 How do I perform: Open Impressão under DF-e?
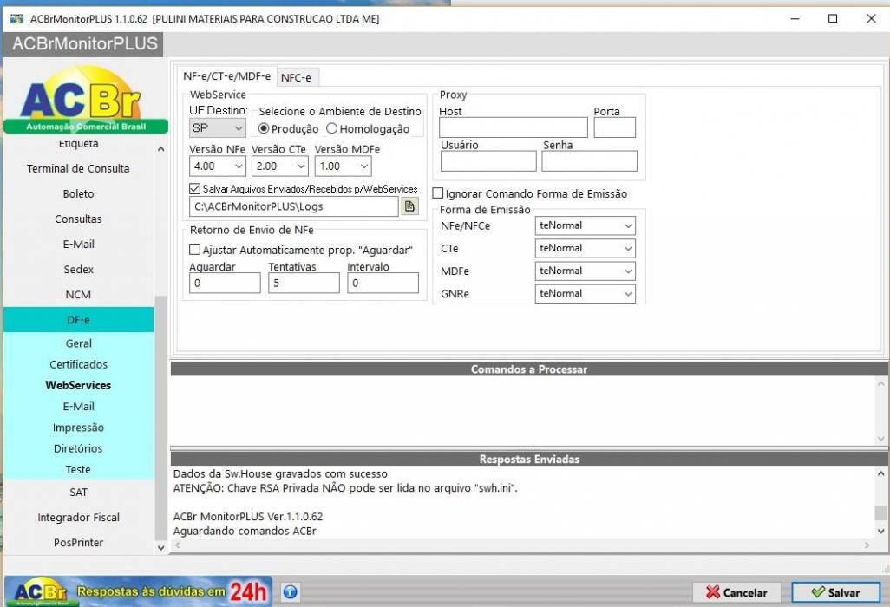(78, 428)
